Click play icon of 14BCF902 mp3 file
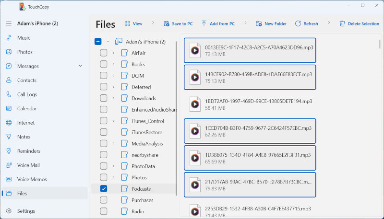 (195, 78)
